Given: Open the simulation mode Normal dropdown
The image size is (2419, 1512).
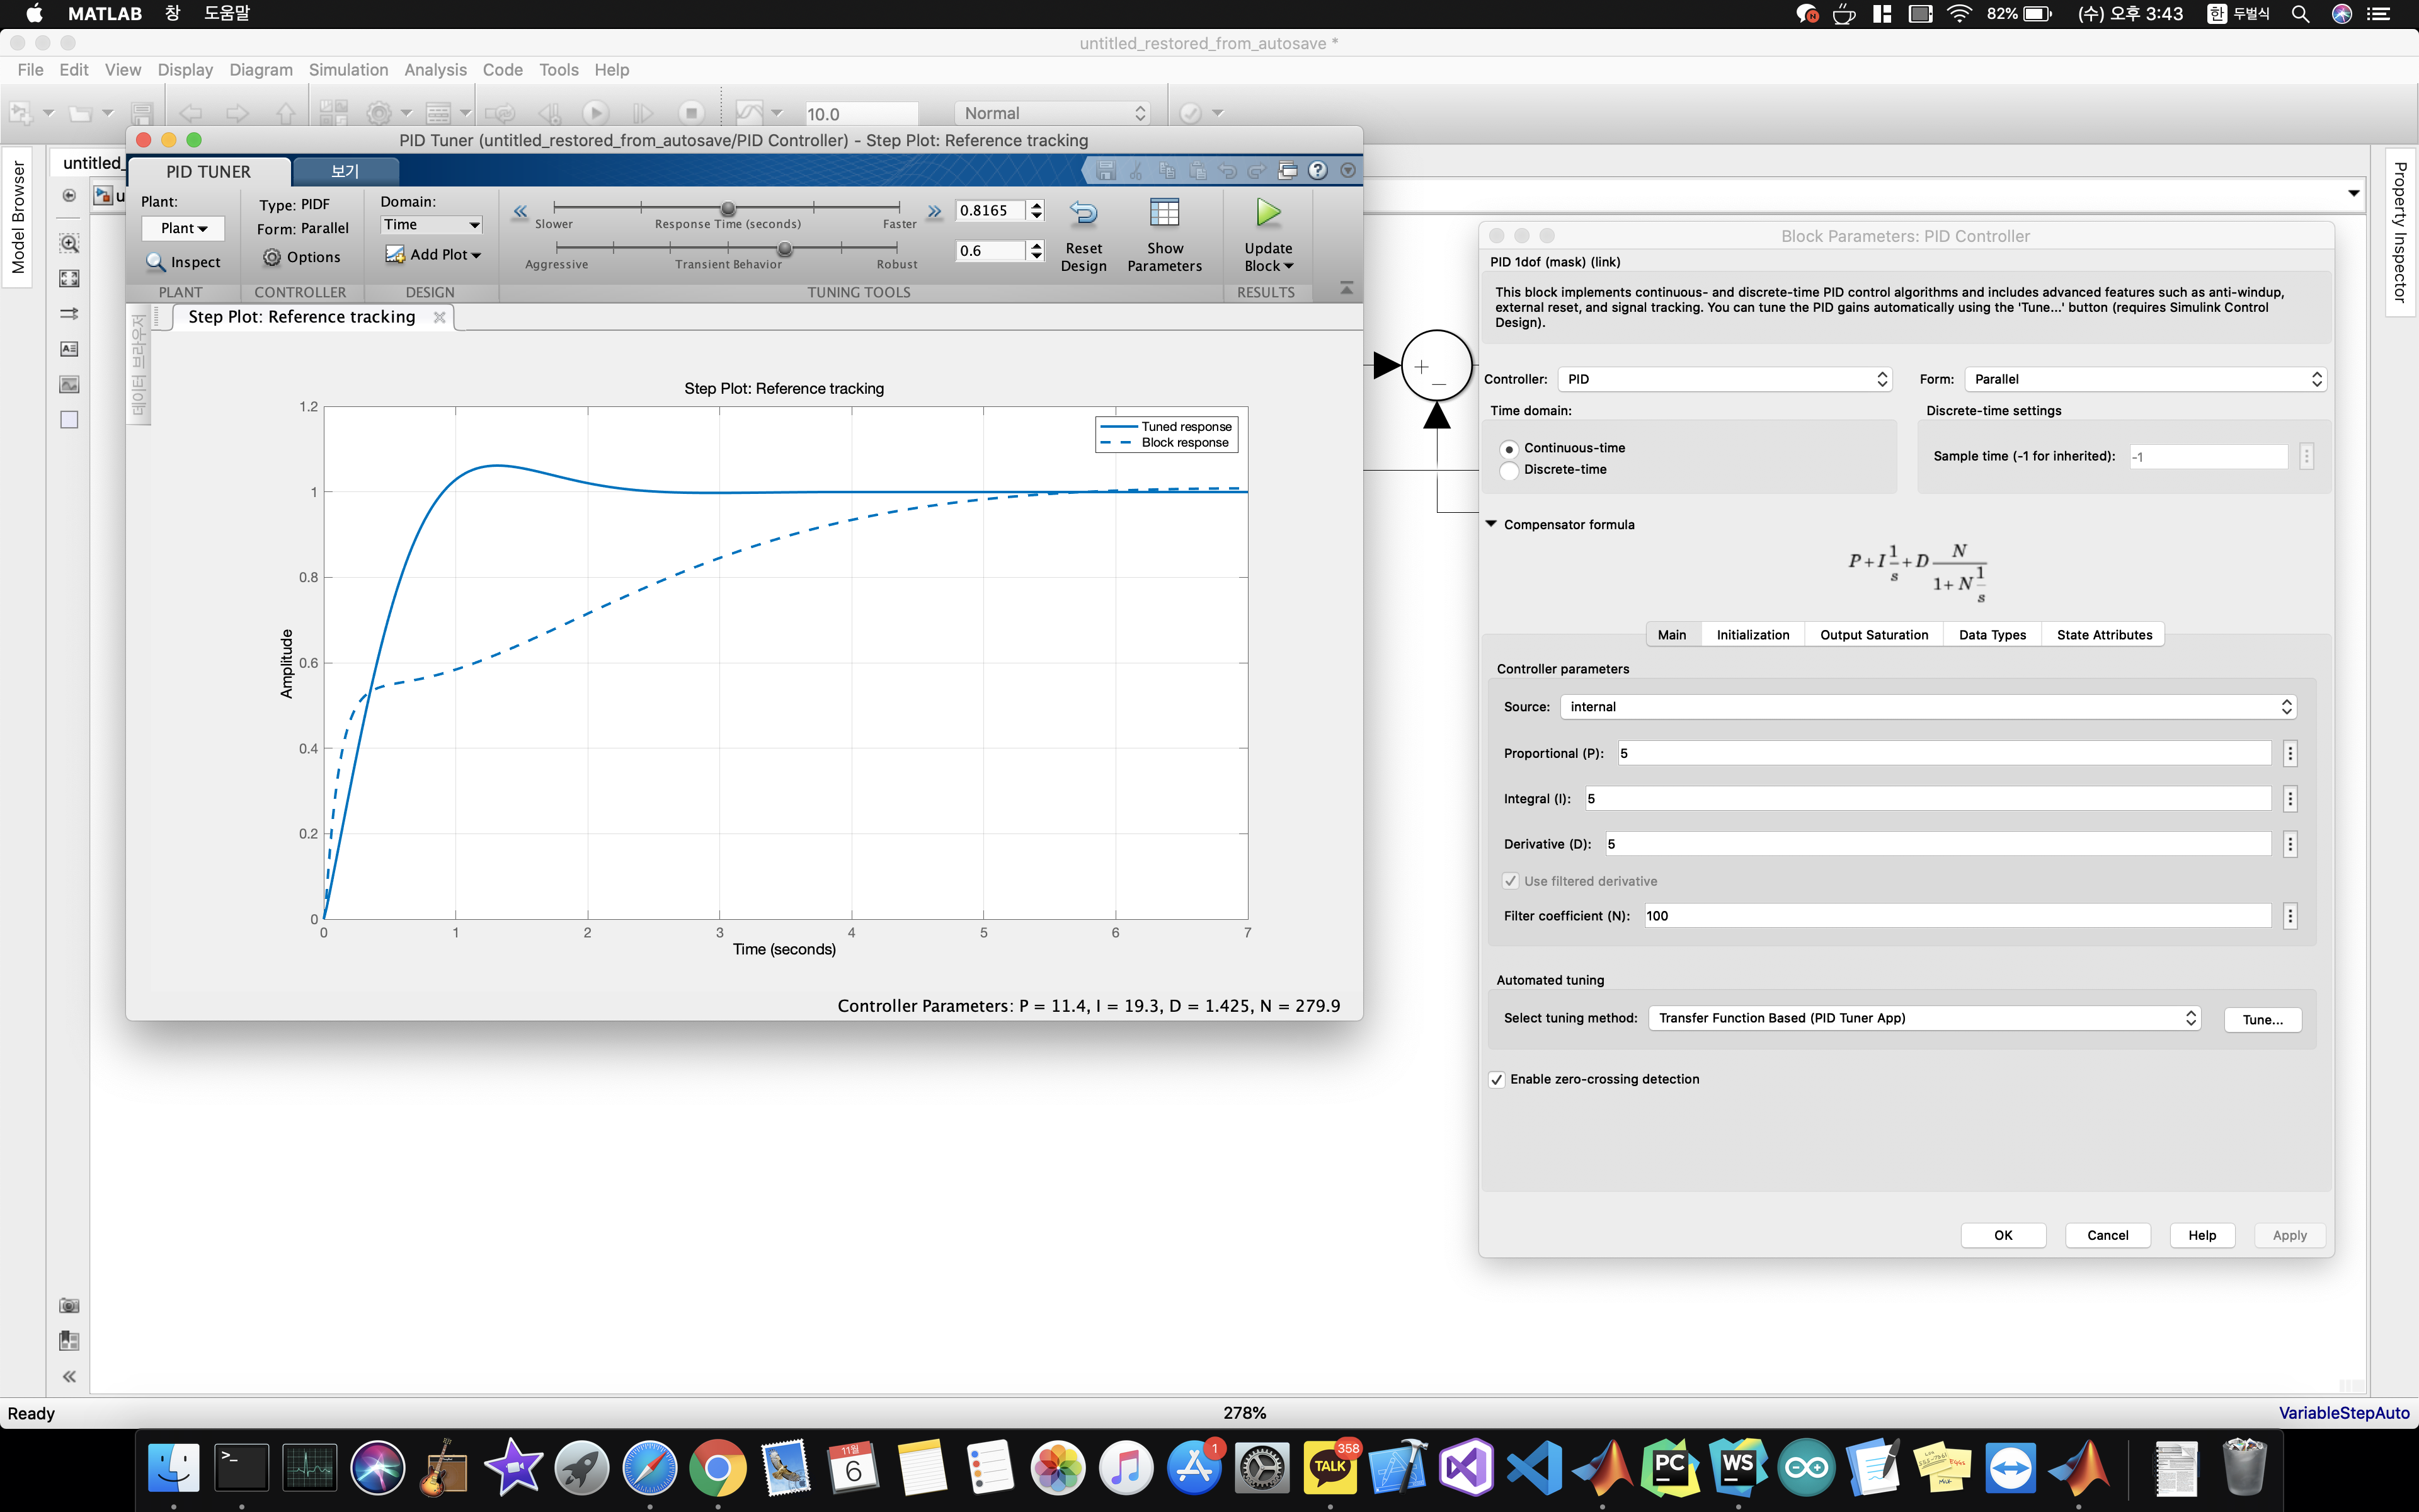Looking at the screenshot, I should 1053,113.
